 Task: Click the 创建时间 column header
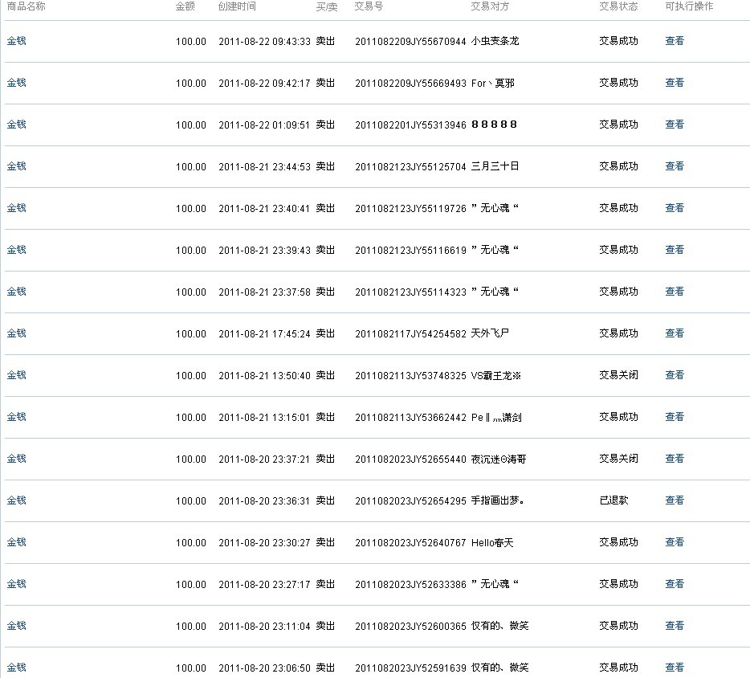237,6
